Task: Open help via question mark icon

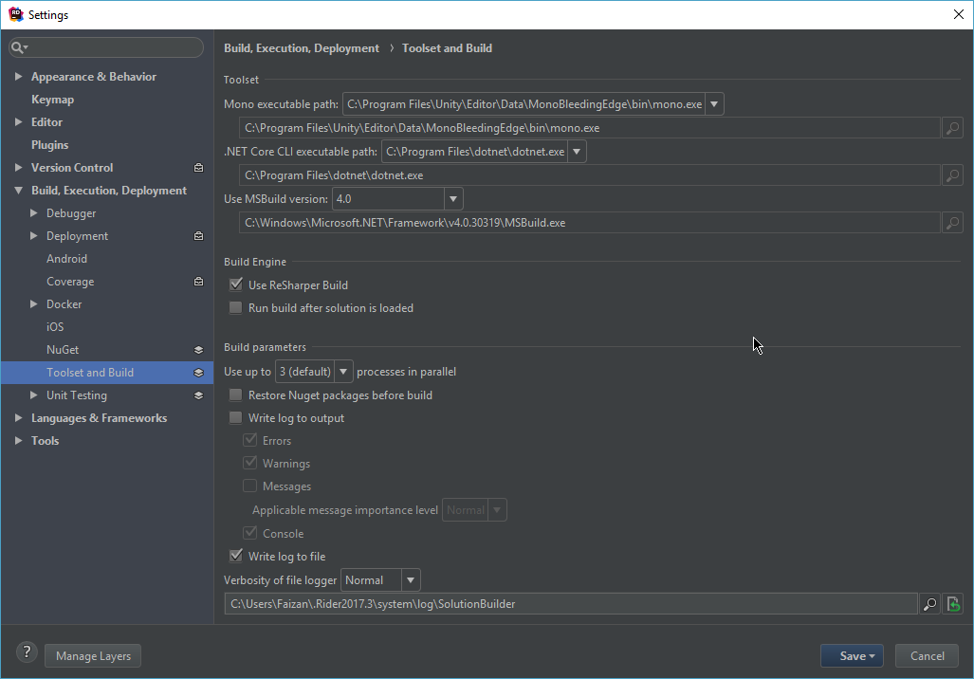Action: point(26,652)
